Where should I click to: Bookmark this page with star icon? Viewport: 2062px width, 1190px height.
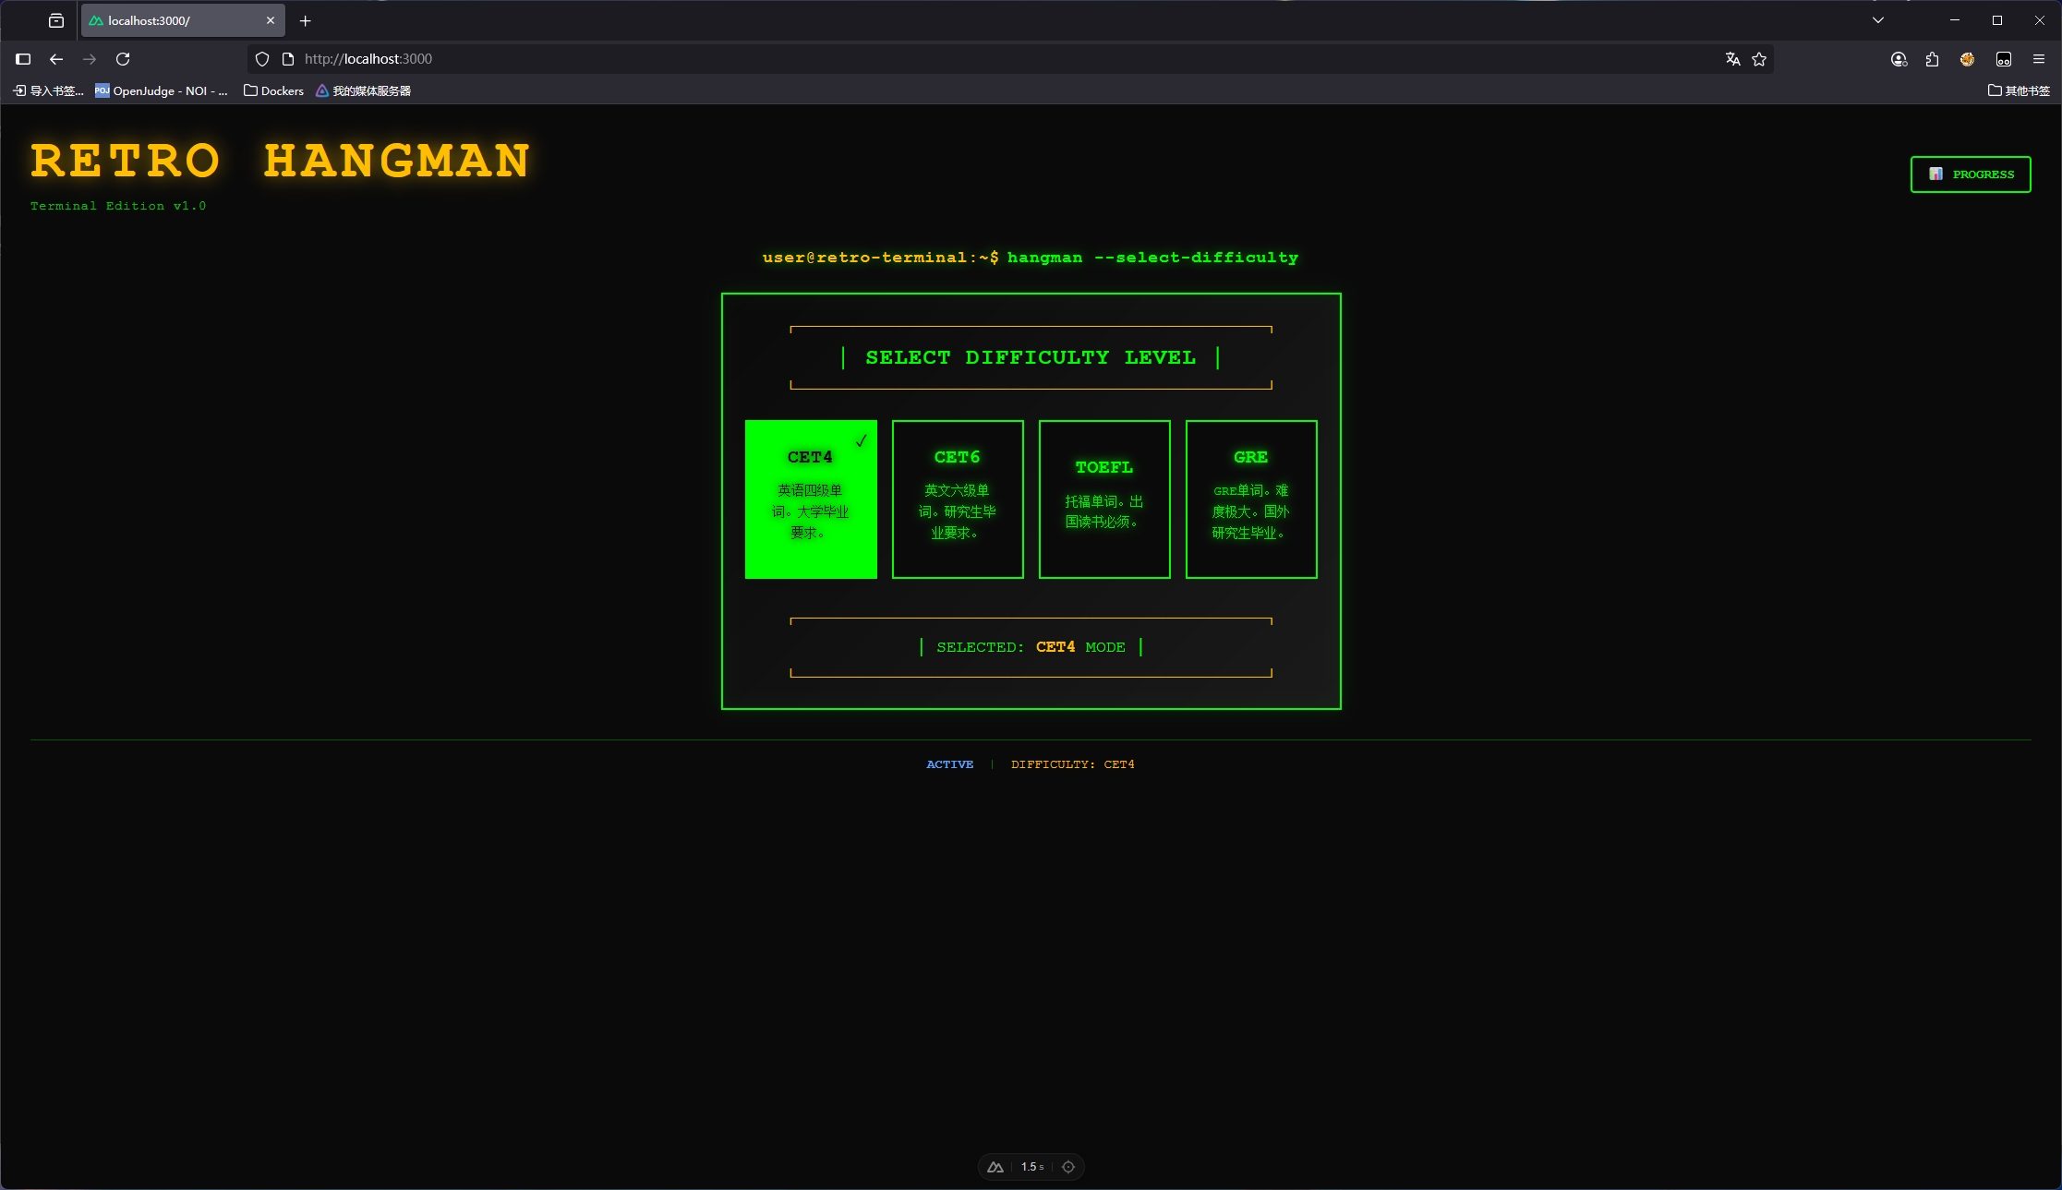pyautogui.click(x=1759, y=59)
